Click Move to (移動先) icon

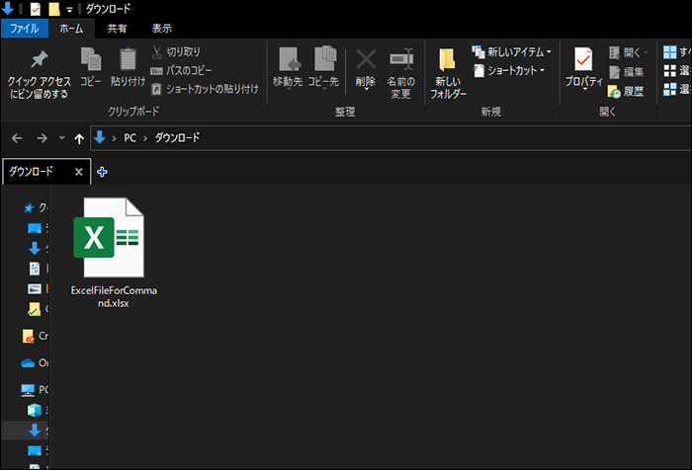pos(288,61)
